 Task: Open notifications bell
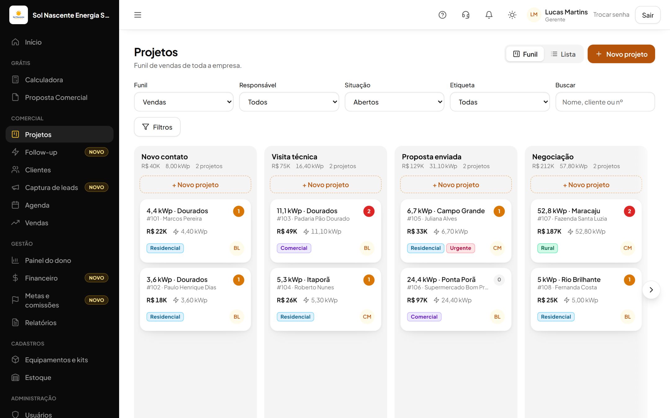click(489, 15)
